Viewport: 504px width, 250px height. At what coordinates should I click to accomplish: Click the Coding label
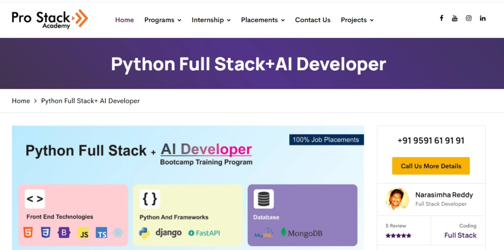[x=468, y=226]
